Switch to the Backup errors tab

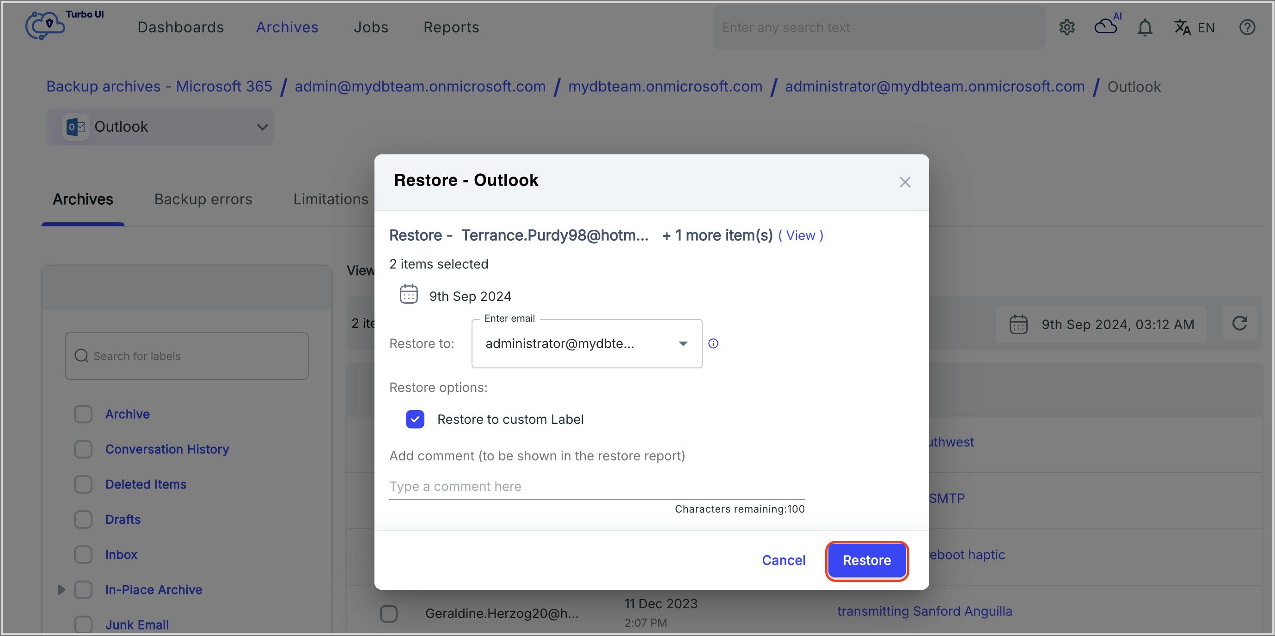coord(203,199)
